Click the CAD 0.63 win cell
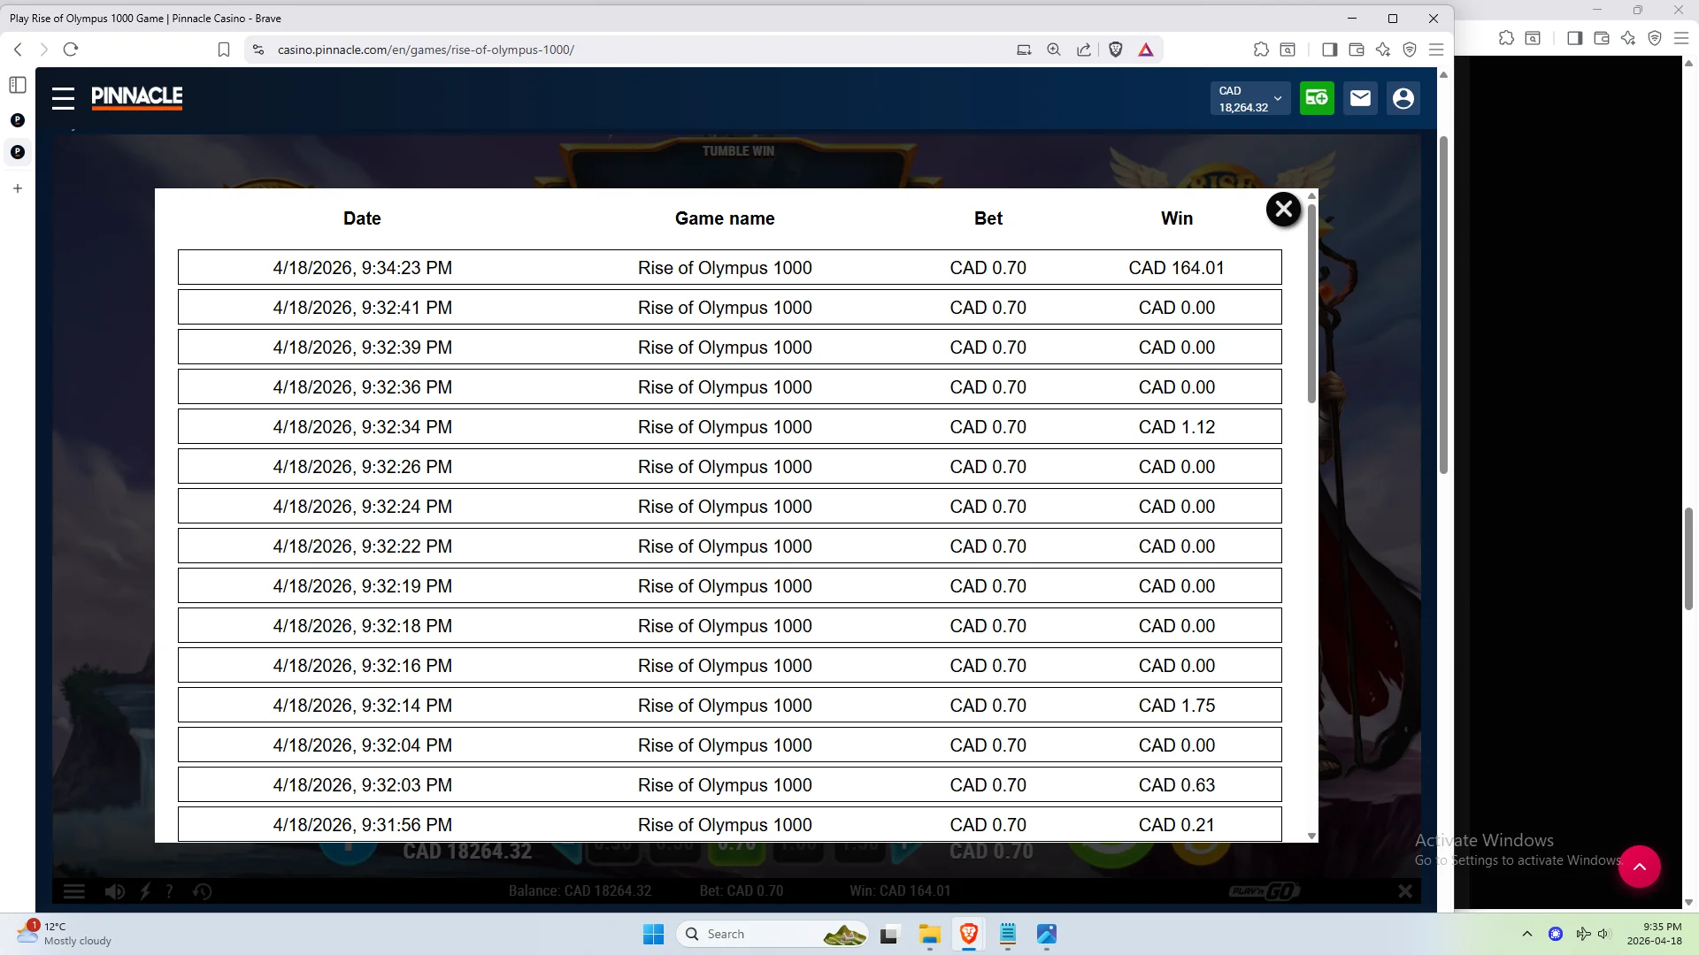The width and height of the screenshot is (1699, 955). click(1176, 785)
